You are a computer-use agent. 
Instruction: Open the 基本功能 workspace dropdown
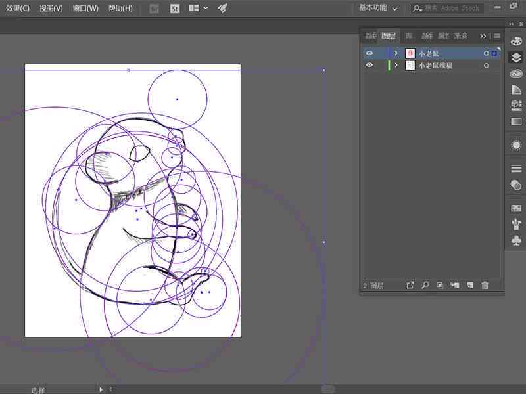tap(378, 8)
